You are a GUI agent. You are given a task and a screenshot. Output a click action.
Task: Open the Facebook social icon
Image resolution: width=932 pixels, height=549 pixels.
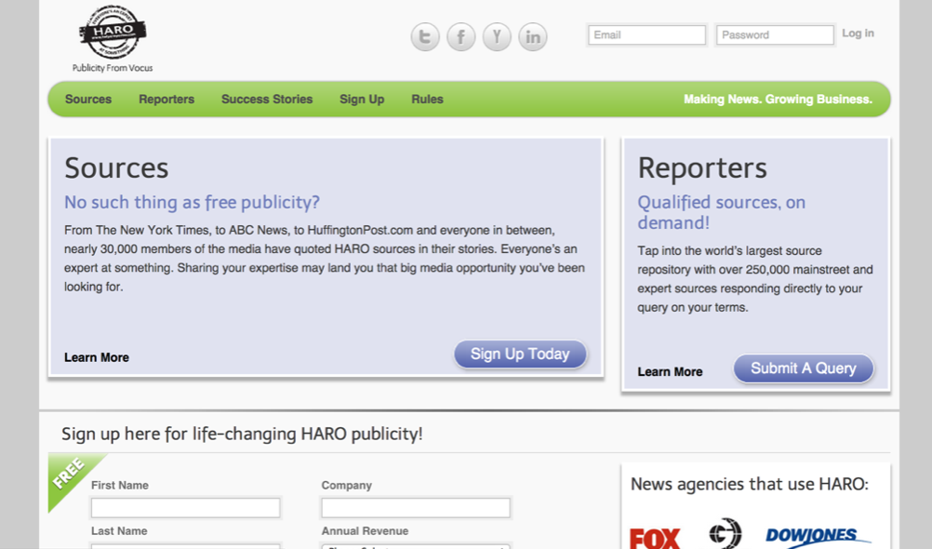pos(461,37)
